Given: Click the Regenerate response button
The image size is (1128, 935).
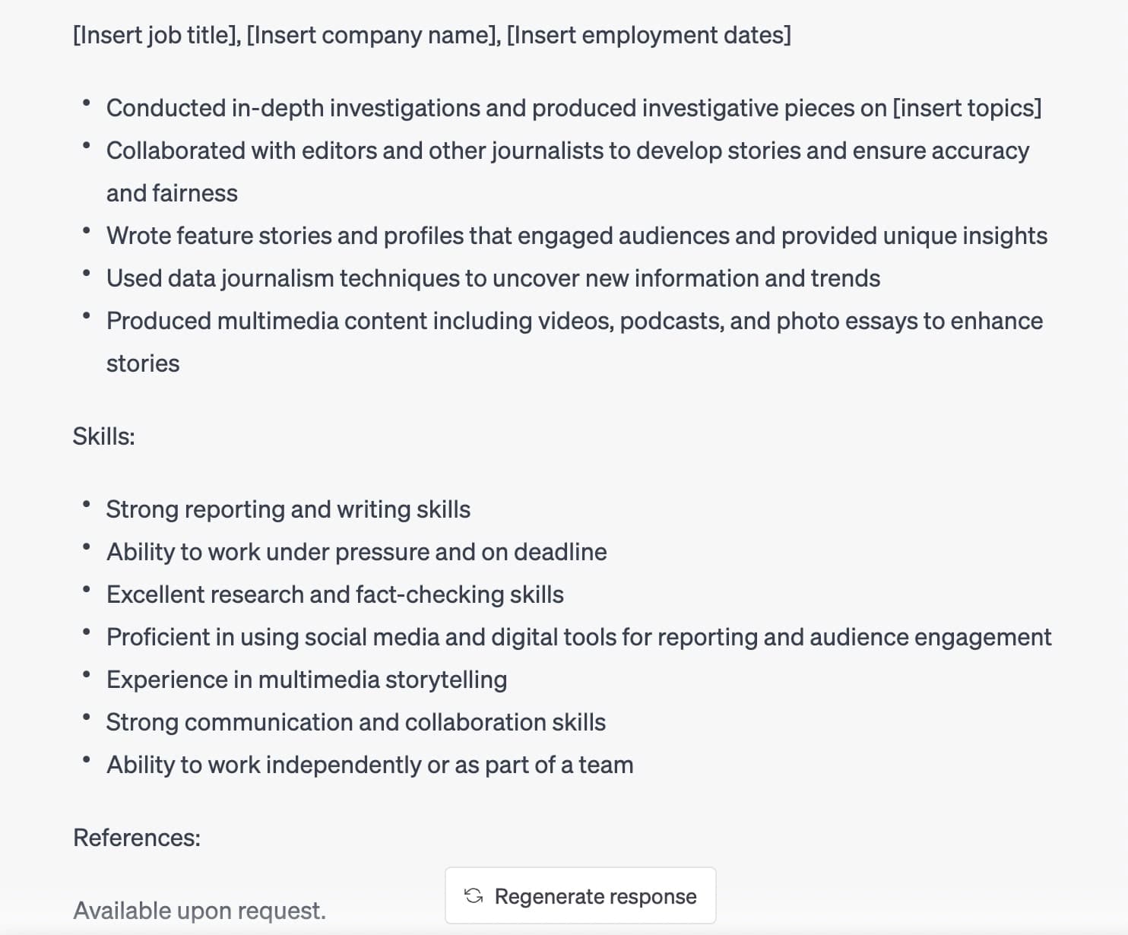Looking at the screenshot, I should [580, 896].
